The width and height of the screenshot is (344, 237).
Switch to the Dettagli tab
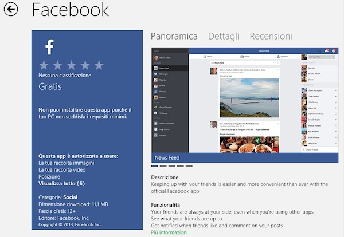[x=224, y=37]
